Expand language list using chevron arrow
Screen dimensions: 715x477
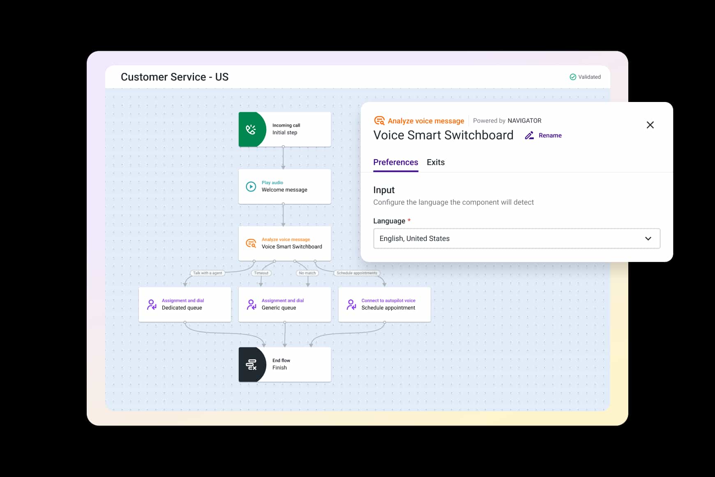pos(648,238)
